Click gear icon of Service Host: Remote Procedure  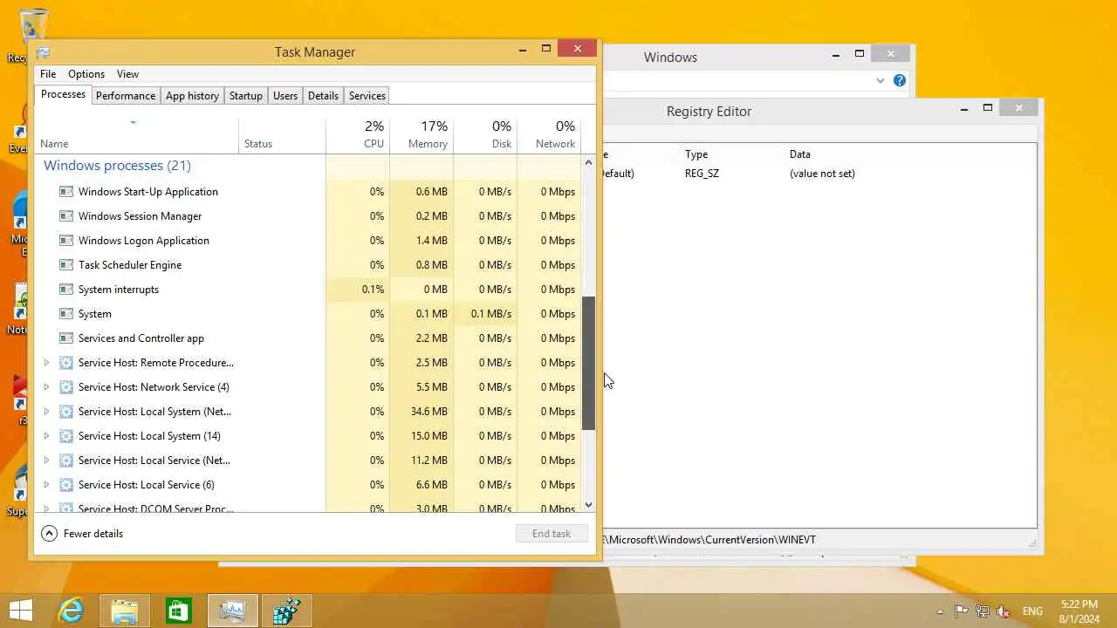tap(66, 362)
